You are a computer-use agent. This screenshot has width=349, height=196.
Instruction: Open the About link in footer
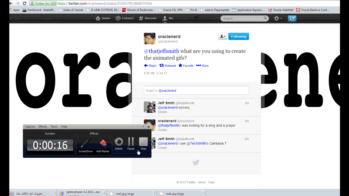202,182
